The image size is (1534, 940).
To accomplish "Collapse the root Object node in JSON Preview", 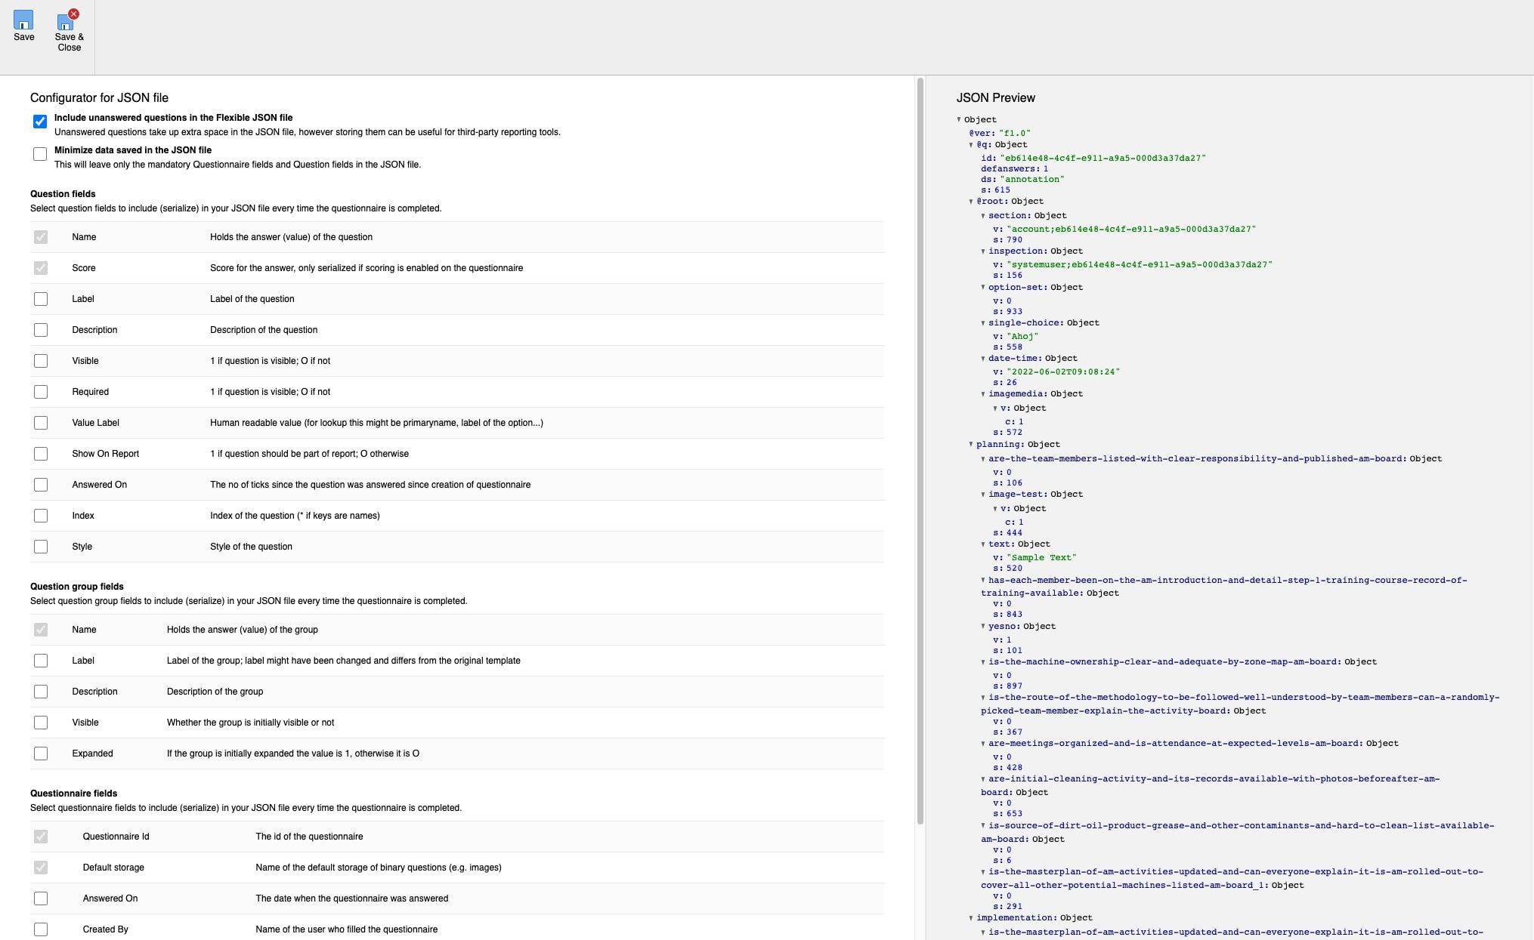I will coord(959,119).
